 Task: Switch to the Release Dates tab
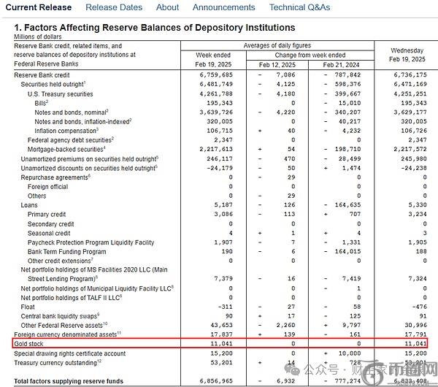click(x=114, y=7)
